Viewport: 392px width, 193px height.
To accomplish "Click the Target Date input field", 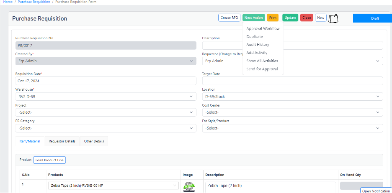I will tap(292, 81).
